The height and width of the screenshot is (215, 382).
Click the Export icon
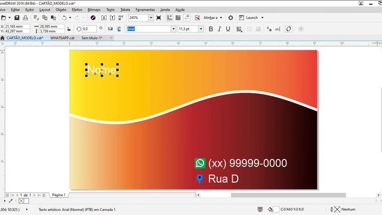point(112,18)
